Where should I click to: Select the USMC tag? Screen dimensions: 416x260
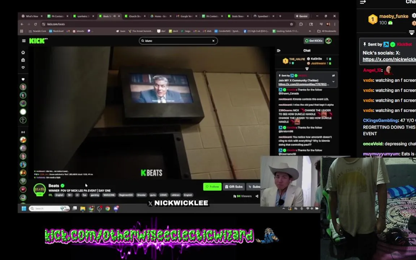click(x=164, y=195)
